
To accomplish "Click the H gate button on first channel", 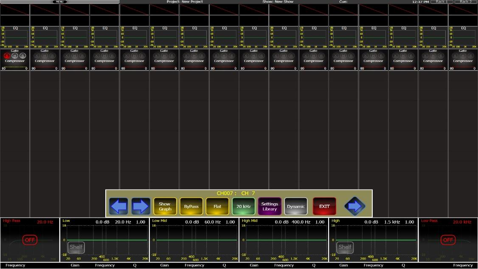I will pyautogui.click(x=14, y=56).
